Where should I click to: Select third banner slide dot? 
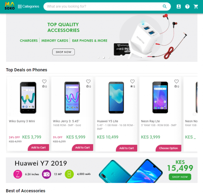pyautogui.click(x=109, y=58)
